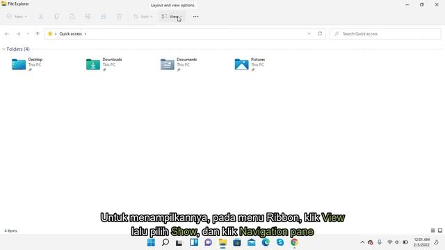Click Quick access in the address bar

[x=70, y=34]
